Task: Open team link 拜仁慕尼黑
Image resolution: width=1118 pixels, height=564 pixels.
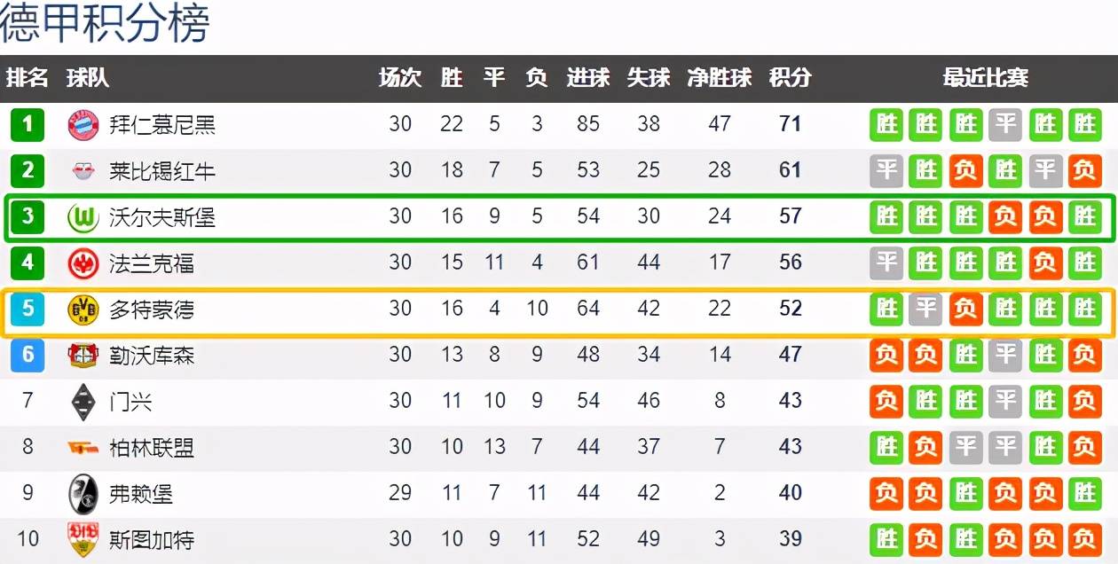Action: click(x=162, y=124)
